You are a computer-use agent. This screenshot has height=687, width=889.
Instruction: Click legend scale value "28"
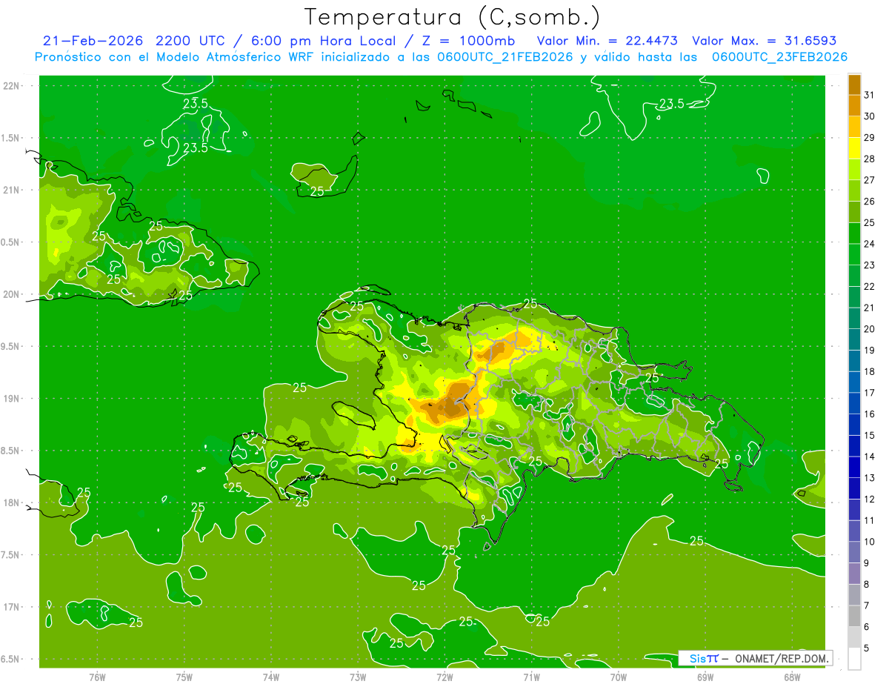[869, 159]
